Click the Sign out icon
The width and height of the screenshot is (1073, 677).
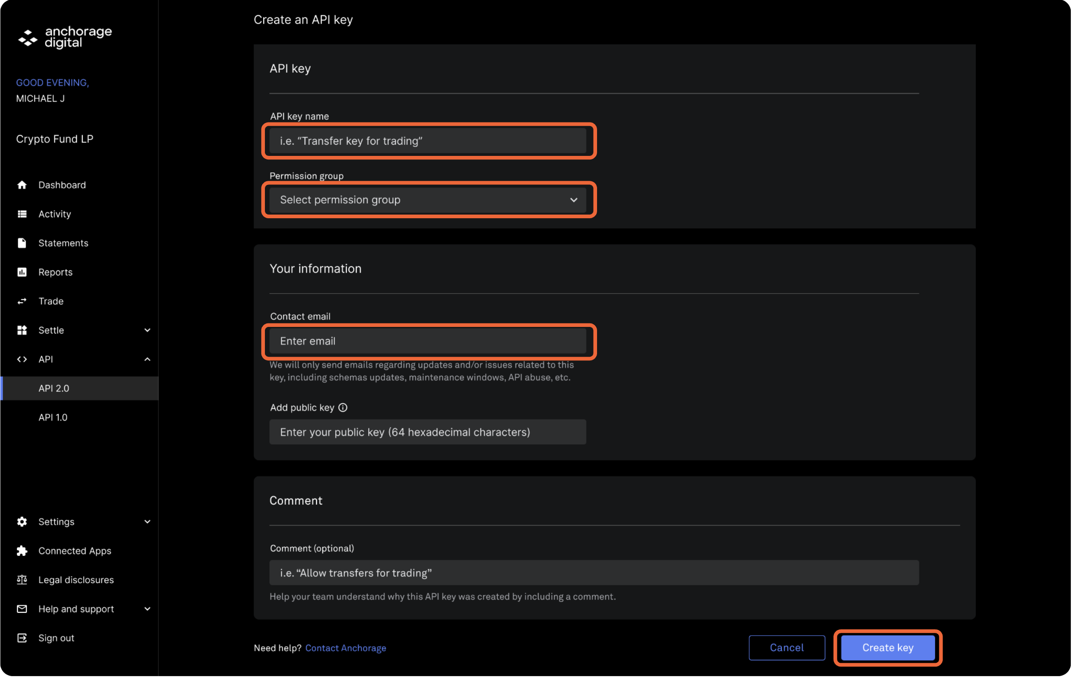point(22,637)
